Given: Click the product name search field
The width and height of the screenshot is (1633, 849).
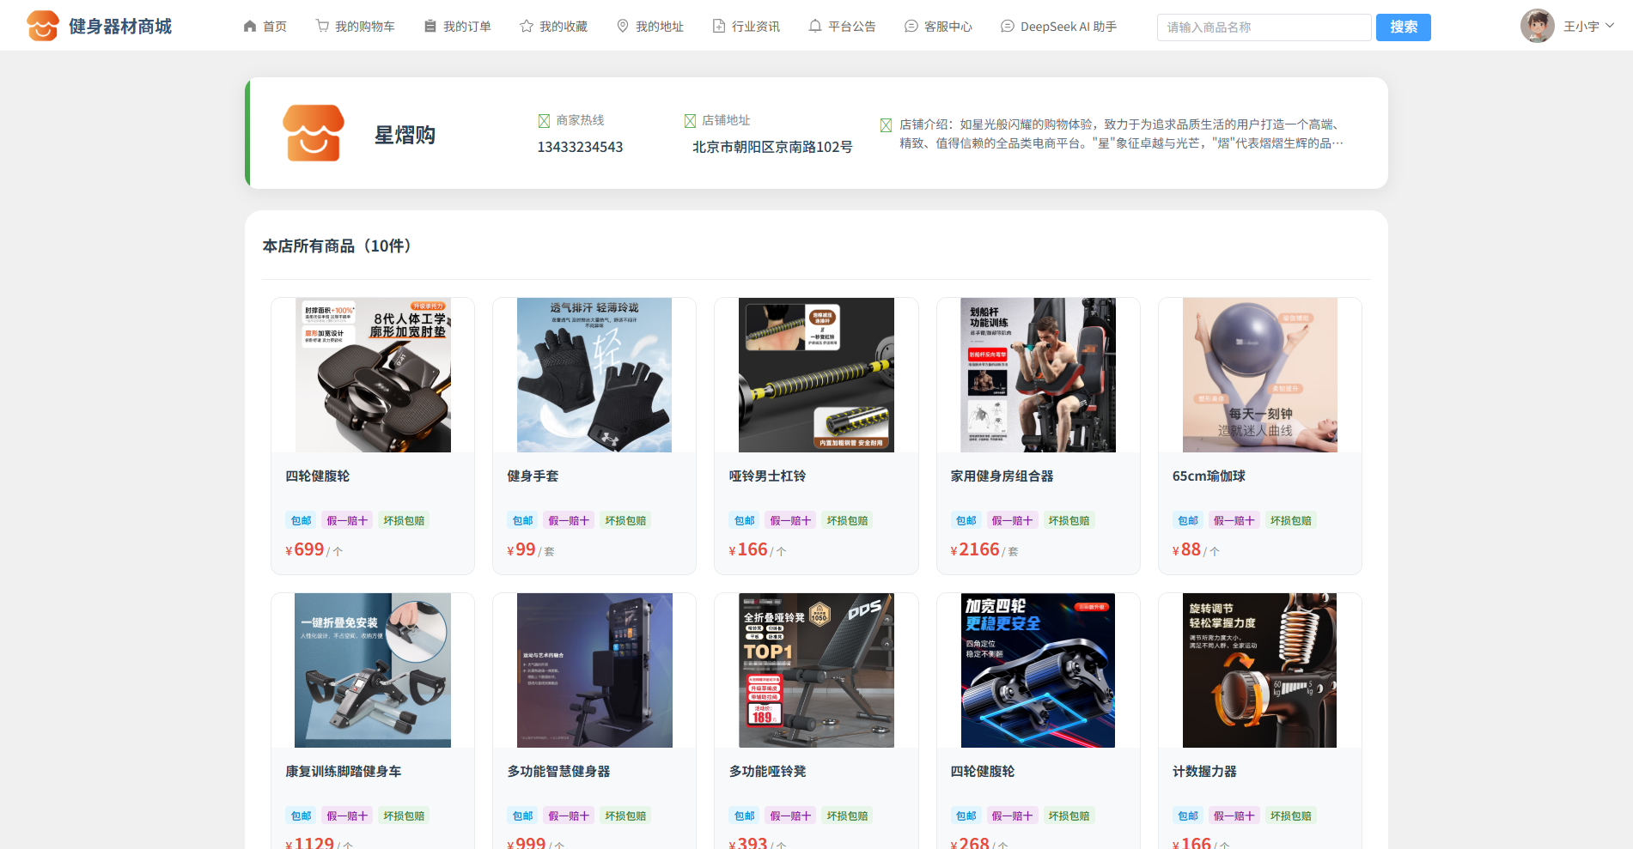Looking at the screenshot, I should point(1264,27).
